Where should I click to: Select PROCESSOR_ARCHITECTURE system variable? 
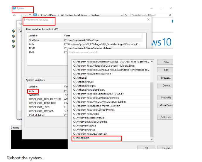[48, 99]
